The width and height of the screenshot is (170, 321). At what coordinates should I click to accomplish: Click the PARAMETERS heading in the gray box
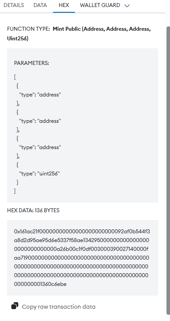pos(32,63)
